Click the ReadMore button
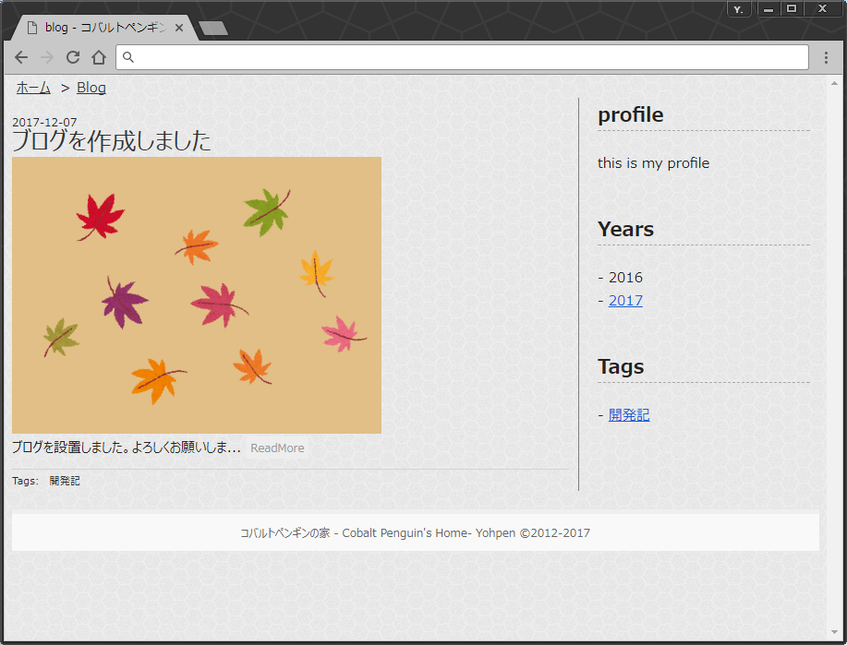This screenshot has height=645, width=847. click(277, 448)
